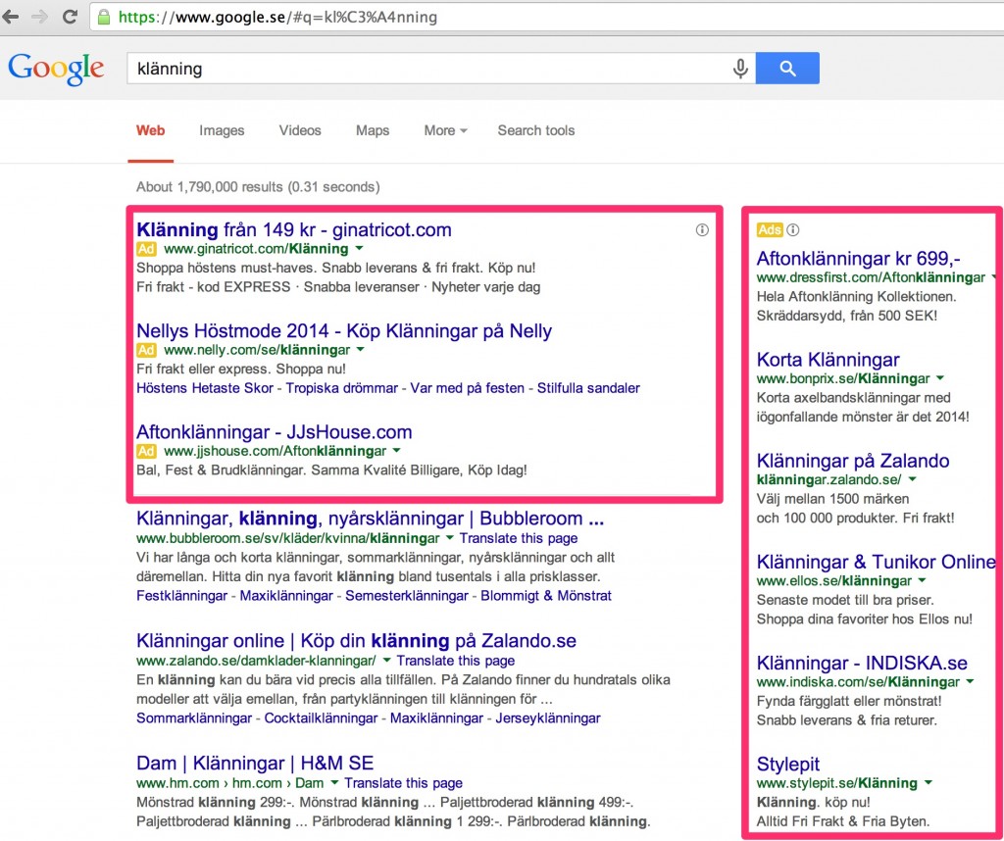Screen dimensions: 1004x841
Task: Expand the arrow beside the ginatricot.com URL
Action: (x=359, y=248)
